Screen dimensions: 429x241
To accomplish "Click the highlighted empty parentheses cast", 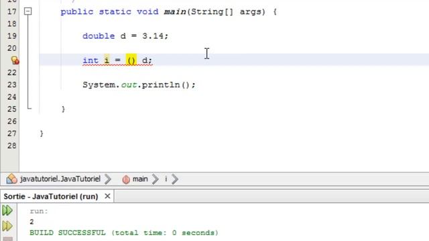I will pos(131,60).
